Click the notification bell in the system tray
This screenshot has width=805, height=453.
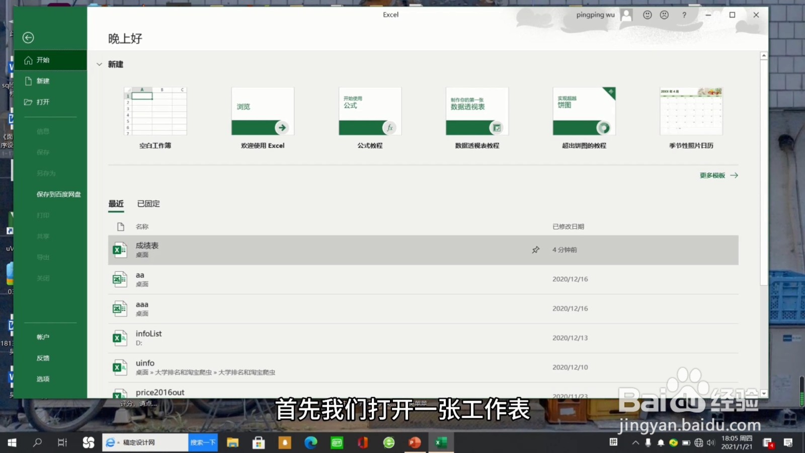click(660, 442)
